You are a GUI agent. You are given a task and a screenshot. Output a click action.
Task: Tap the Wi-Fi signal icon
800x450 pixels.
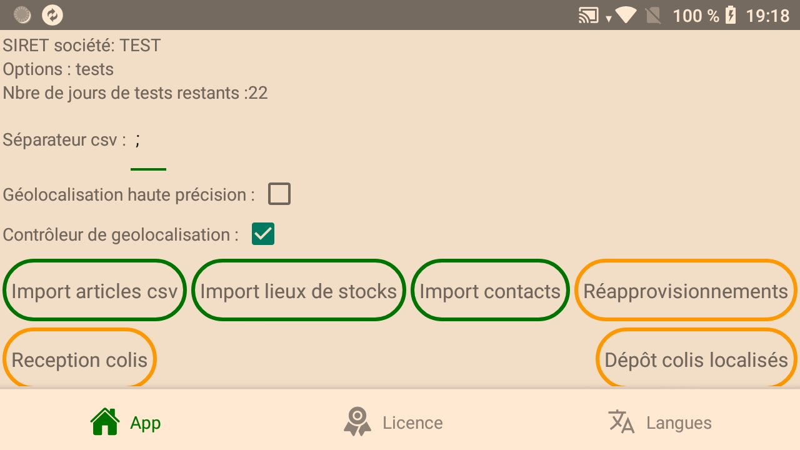[626, 15]
